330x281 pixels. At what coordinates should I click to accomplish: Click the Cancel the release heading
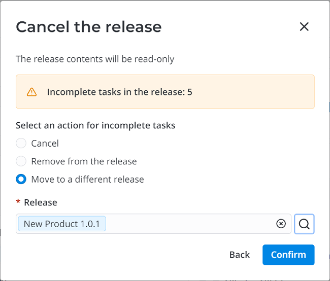pyautogui.click(x=88, y=27)
